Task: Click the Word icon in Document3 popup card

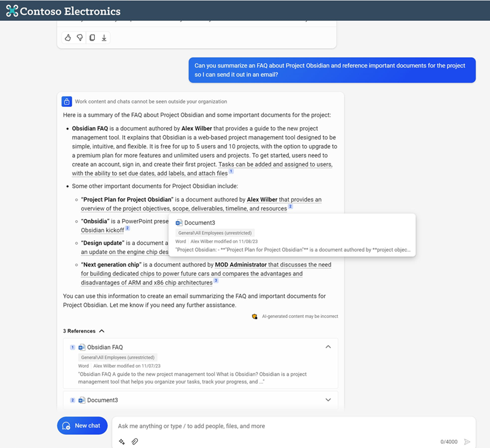Action: pyautogui.click(x=179, y=223)
